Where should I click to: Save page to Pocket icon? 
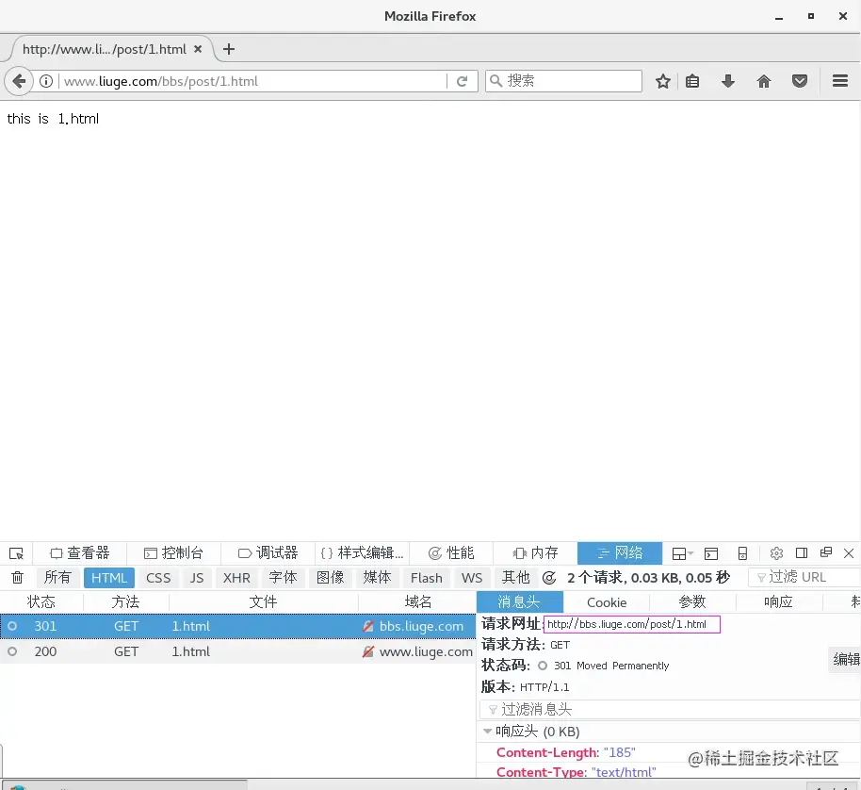point(800,81)
